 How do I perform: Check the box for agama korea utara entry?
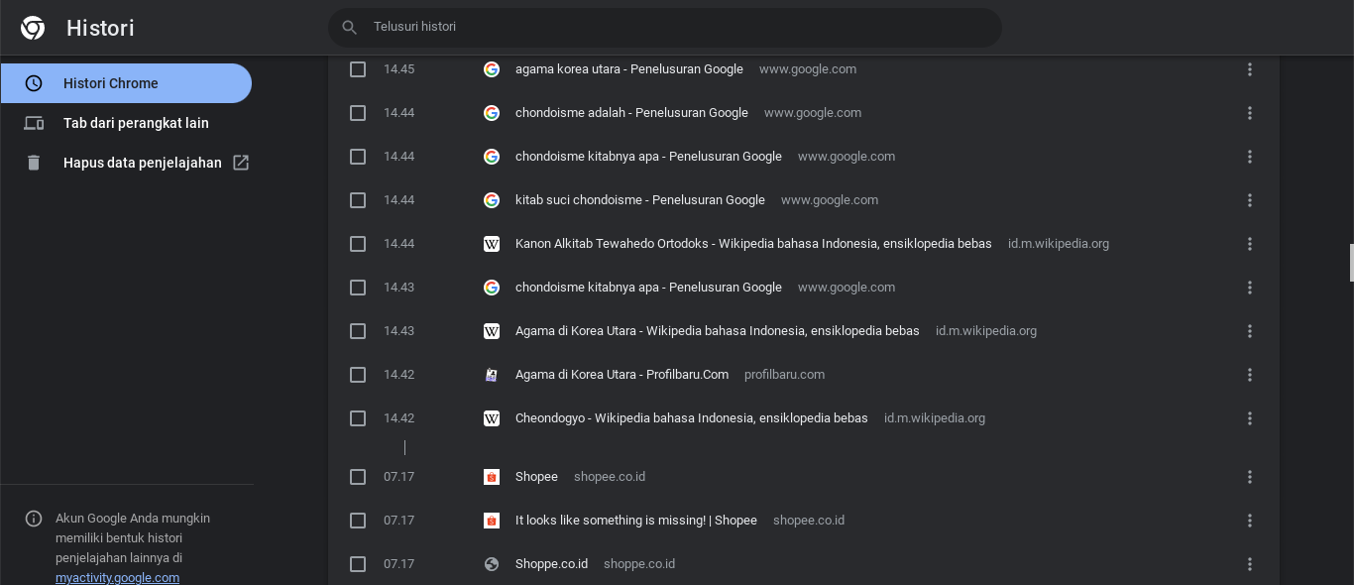pyautogui.click(x=358, y=69)
